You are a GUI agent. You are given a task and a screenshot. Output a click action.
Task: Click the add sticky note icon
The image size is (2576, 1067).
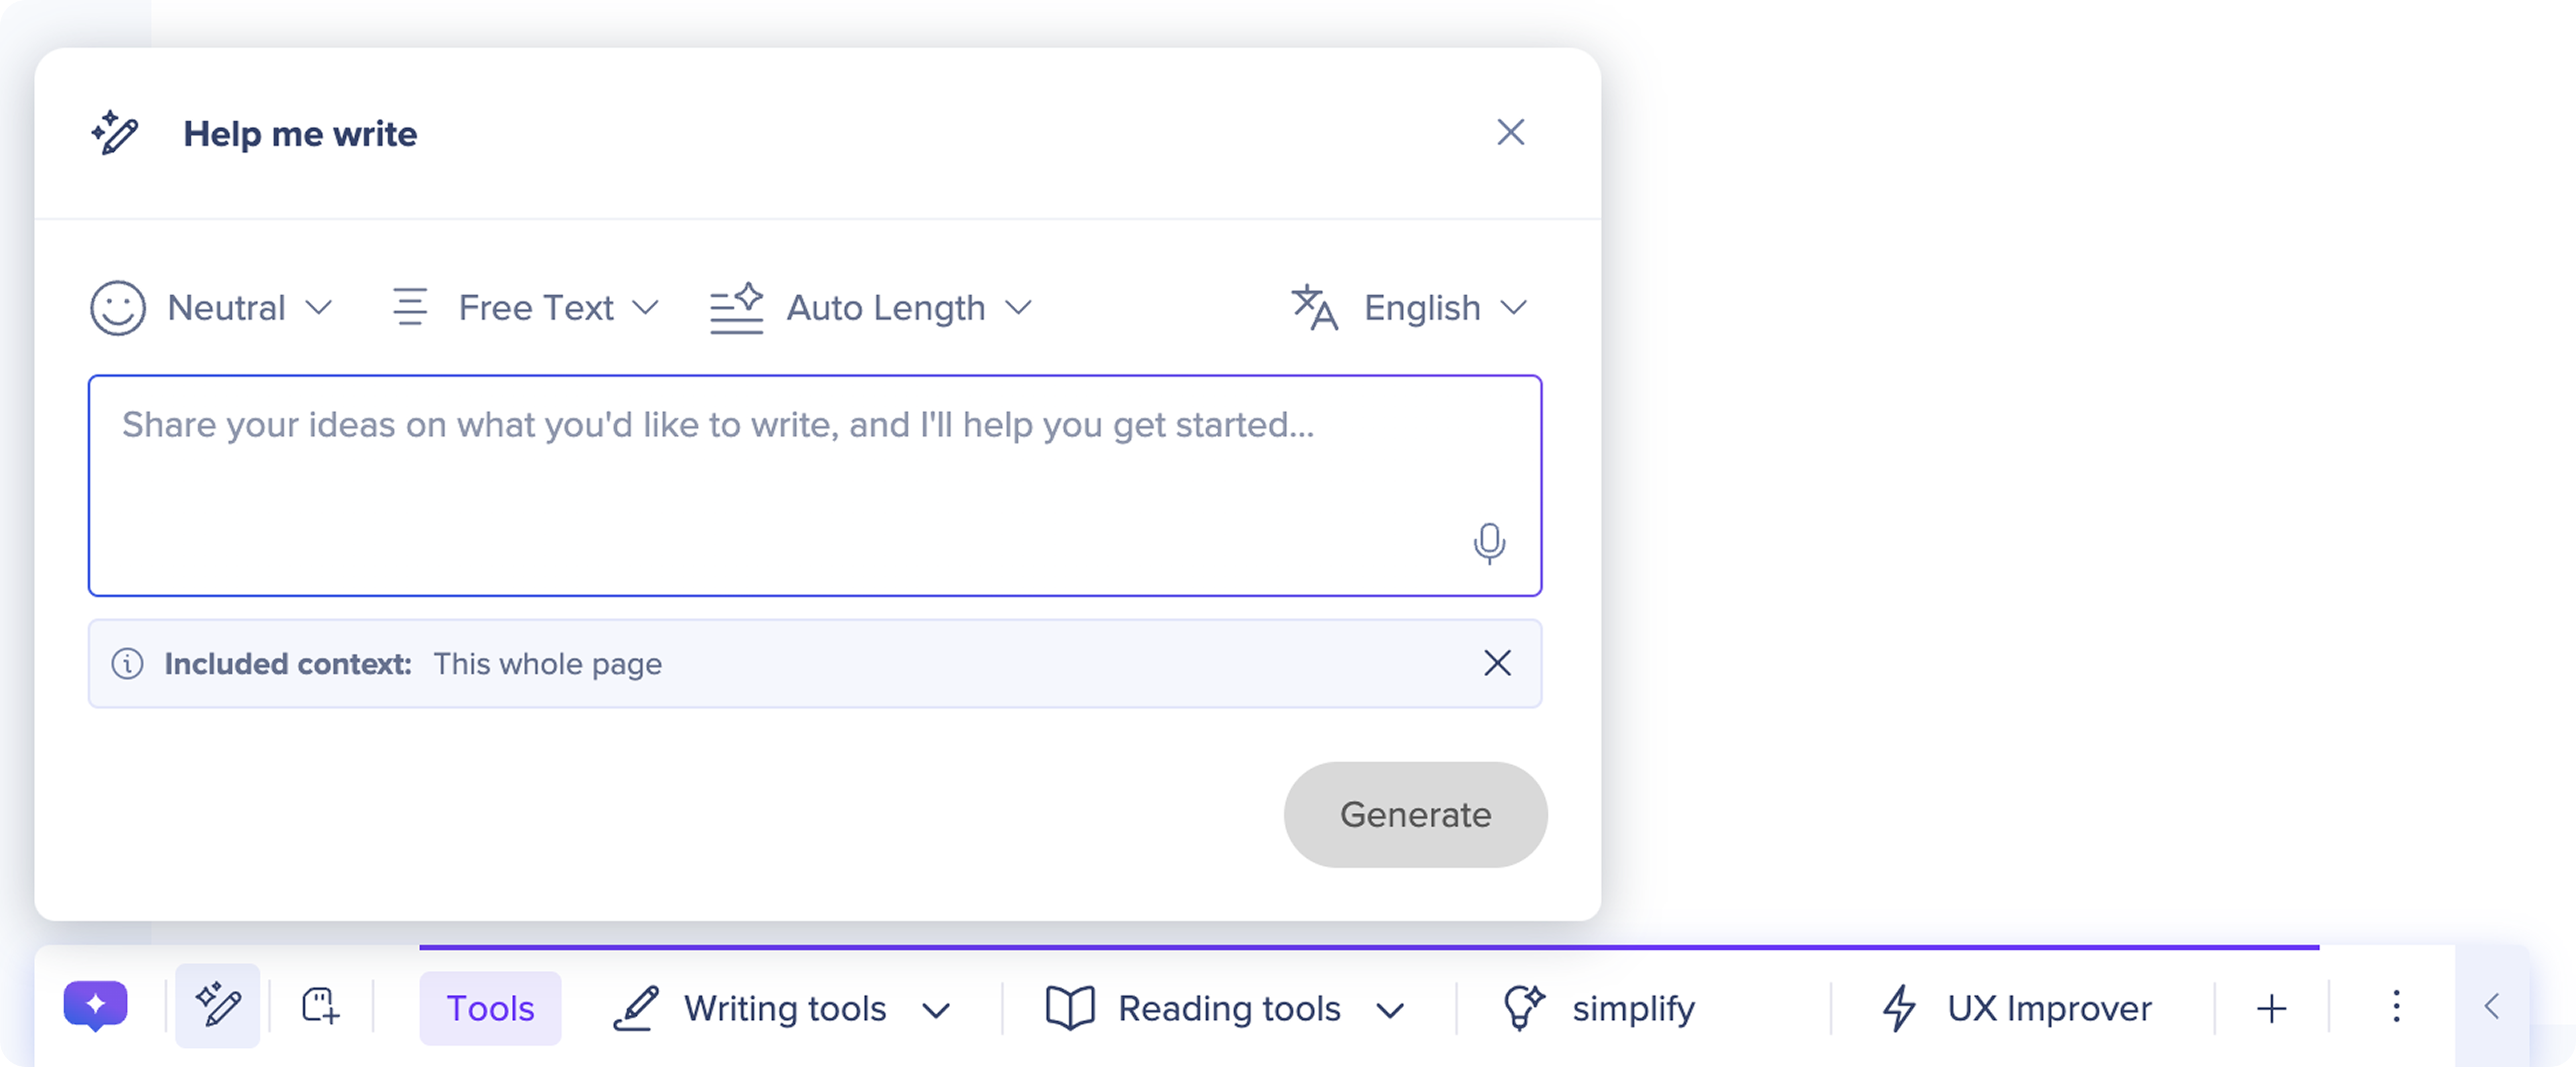click(320, 1006)
